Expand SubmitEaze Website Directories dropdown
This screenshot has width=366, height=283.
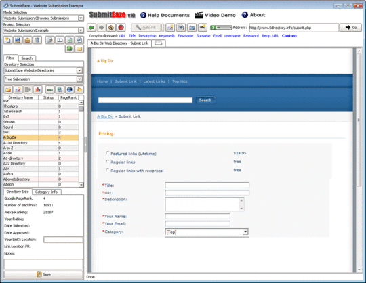(79, 70)
